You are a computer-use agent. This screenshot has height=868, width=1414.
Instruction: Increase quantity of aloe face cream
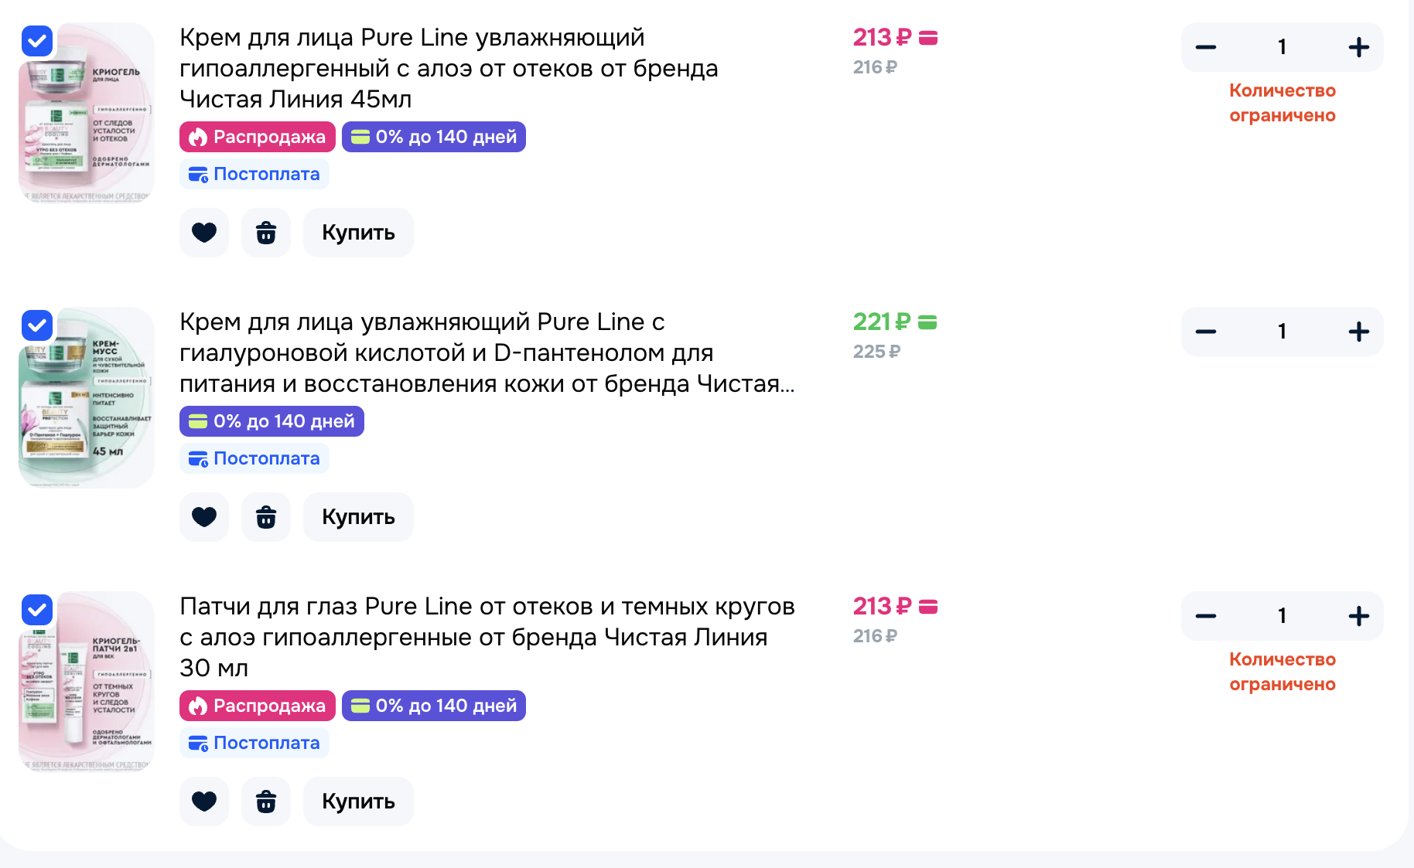click(1358, 47)
